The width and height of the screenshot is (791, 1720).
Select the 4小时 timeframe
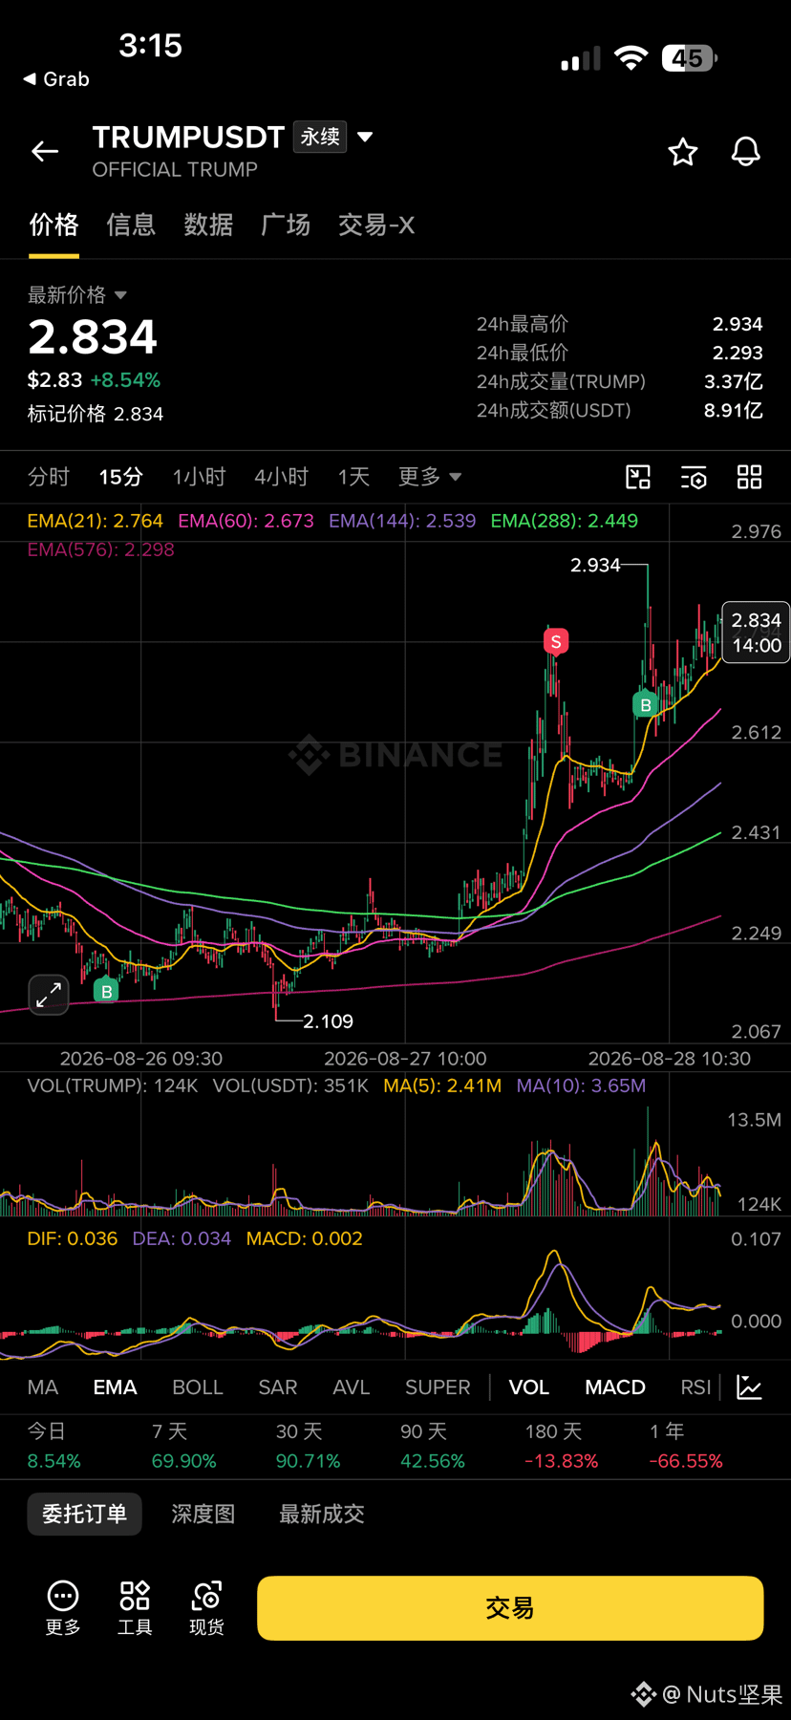[x=281, y=477]
